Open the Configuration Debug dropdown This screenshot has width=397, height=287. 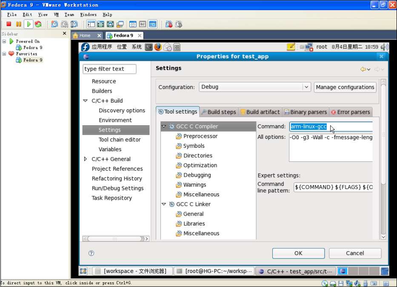[x=306, y=87]
